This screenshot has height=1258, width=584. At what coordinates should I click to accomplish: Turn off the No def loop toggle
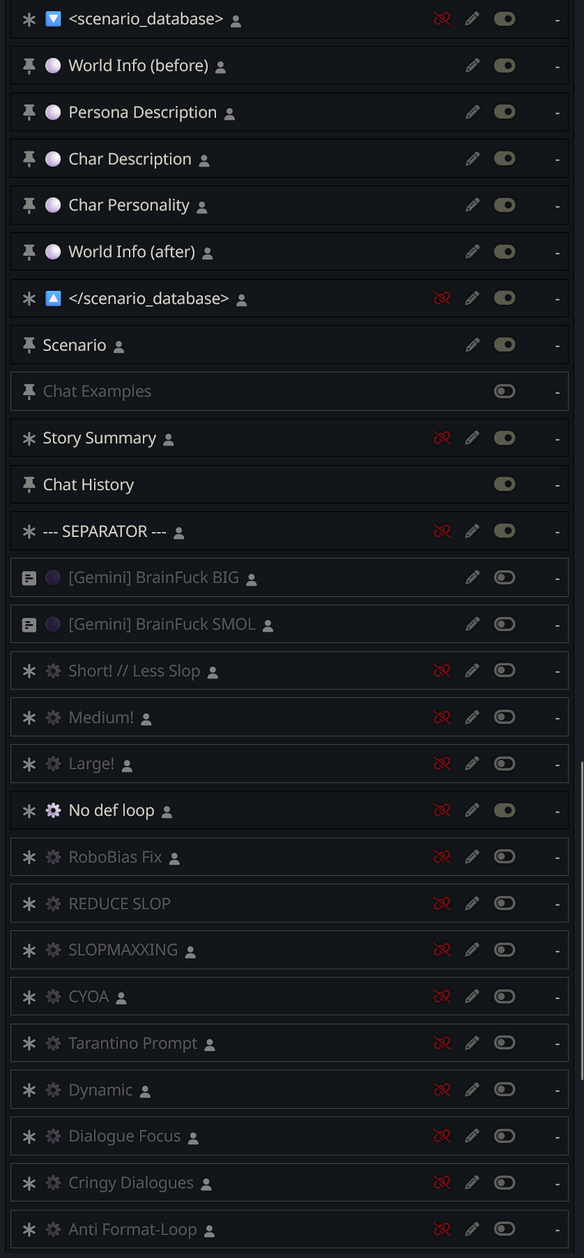click(x=505, y=810)
